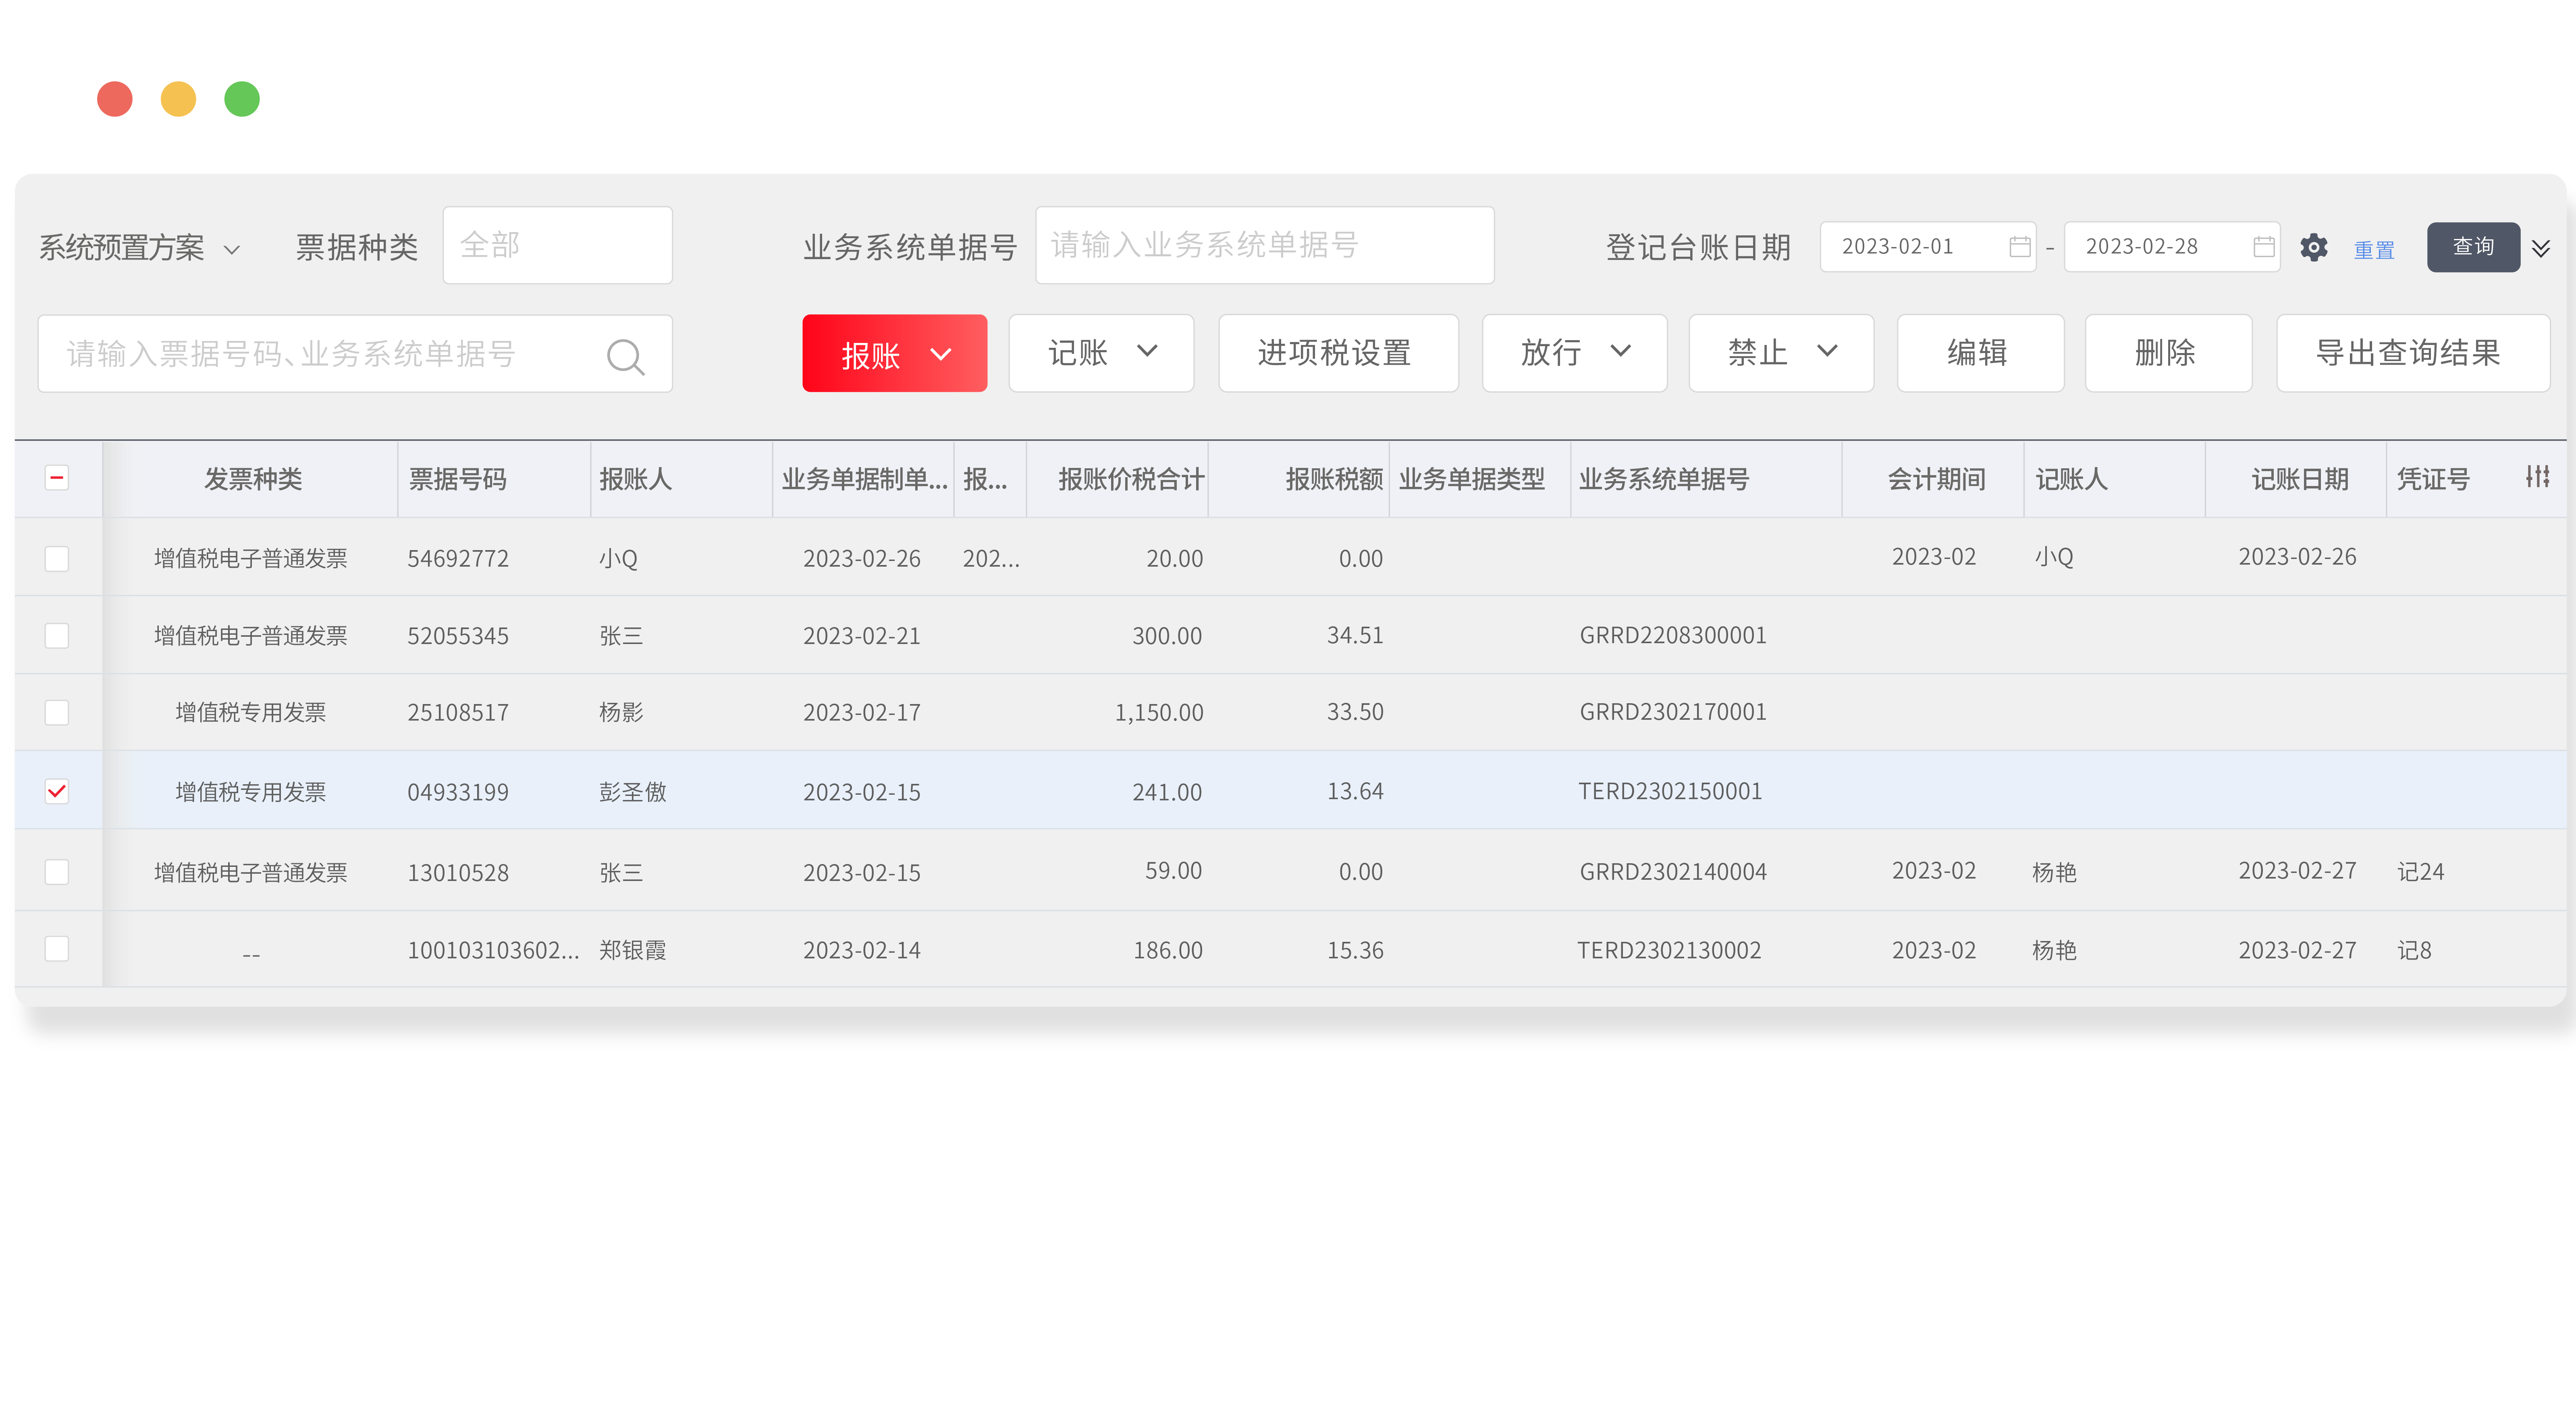
Task: Toggle the select-all header checkbox
Action: (57, 478)
